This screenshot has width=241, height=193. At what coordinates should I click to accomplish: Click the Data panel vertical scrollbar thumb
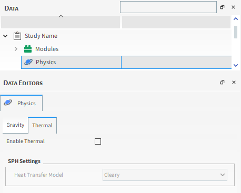(236, 32)
